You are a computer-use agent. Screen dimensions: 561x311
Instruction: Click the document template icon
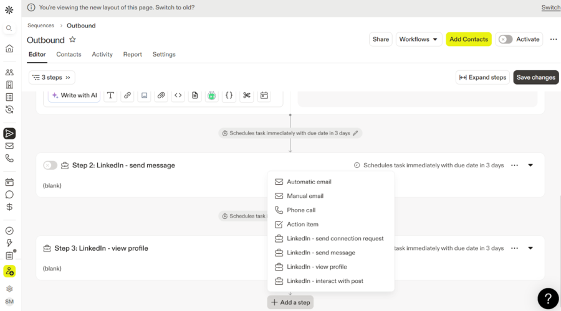click(194, 95)
